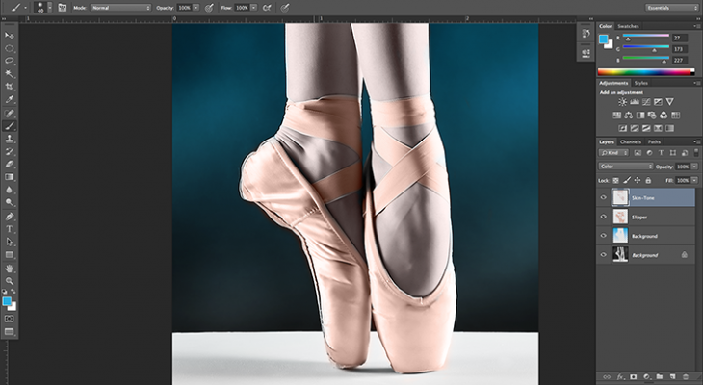Image resolution: width=703 pixels, height=385 pixels.
Task: Hide the Skin-Tone layer
Action: click(x=604, y=197)
